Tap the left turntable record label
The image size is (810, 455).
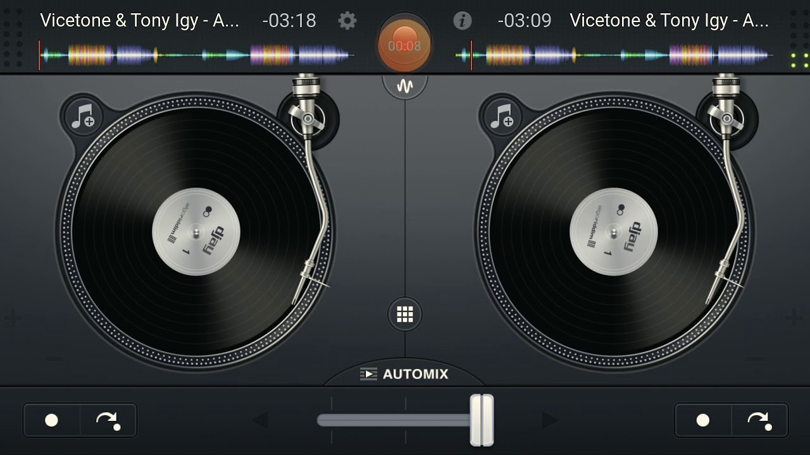pyautogui.click(x=196, y=232)
